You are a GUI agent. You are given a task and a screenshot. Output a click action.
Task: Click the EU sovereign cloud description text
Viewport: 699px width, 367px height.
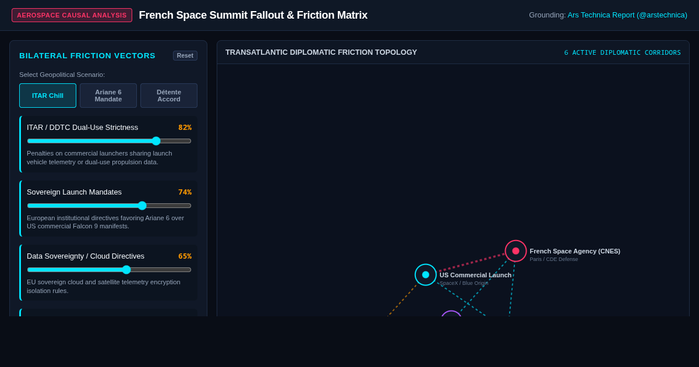[104, 287]
